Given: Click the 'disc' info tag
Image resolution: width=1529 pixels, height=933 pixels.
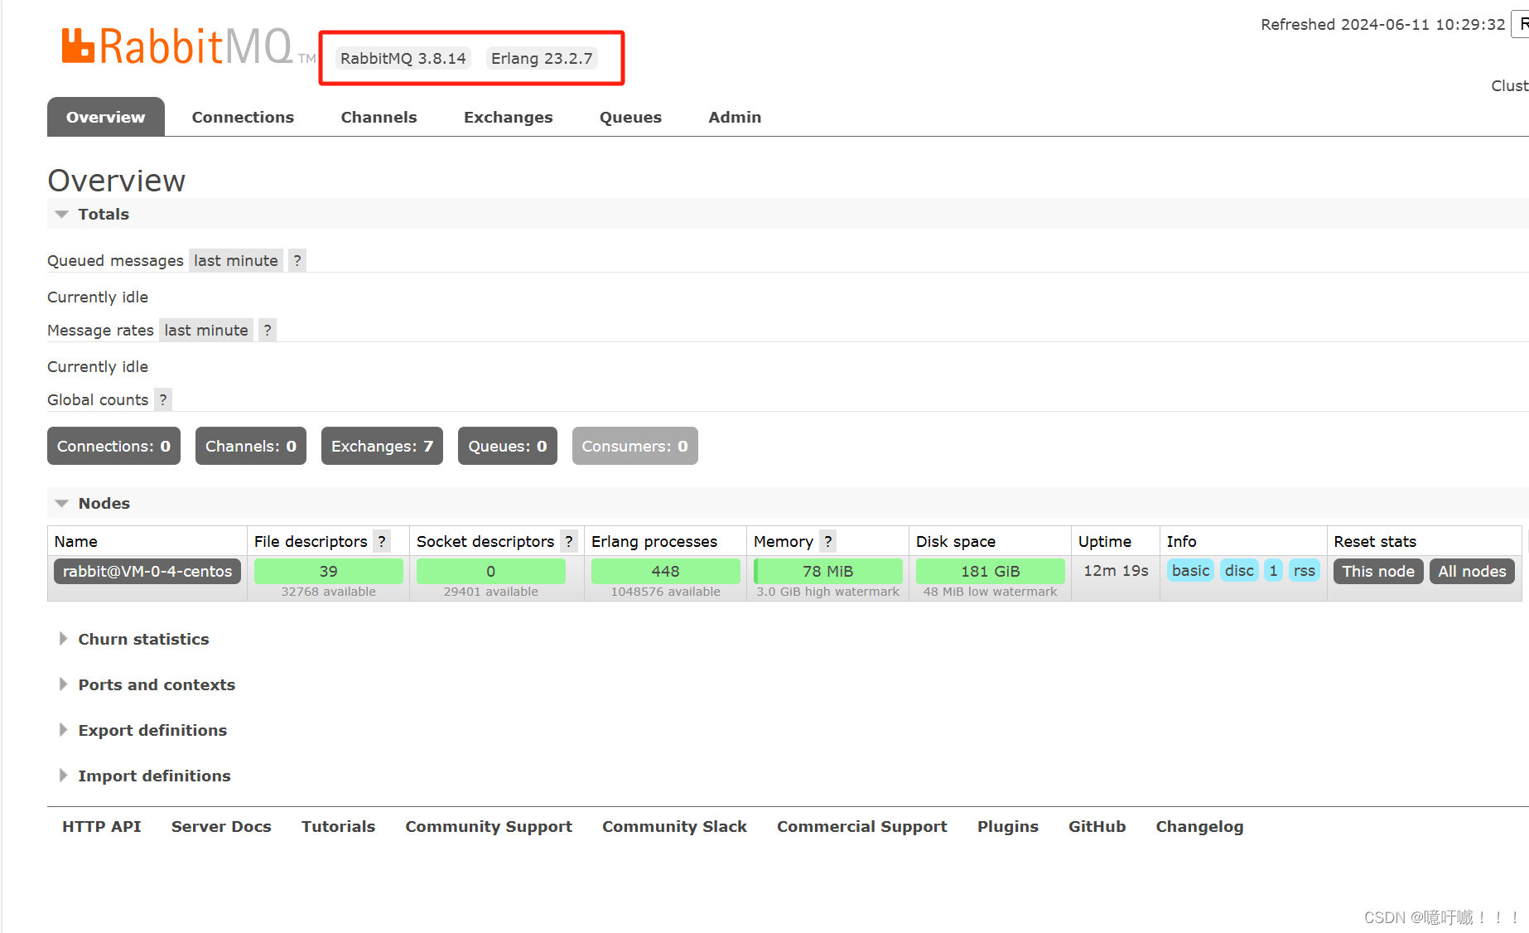Looking at the screenshot, I should 1239,570.
